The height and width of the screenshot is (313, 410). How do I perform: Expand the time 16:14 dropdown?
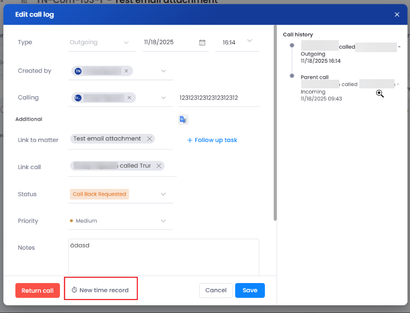click(249, 41)
